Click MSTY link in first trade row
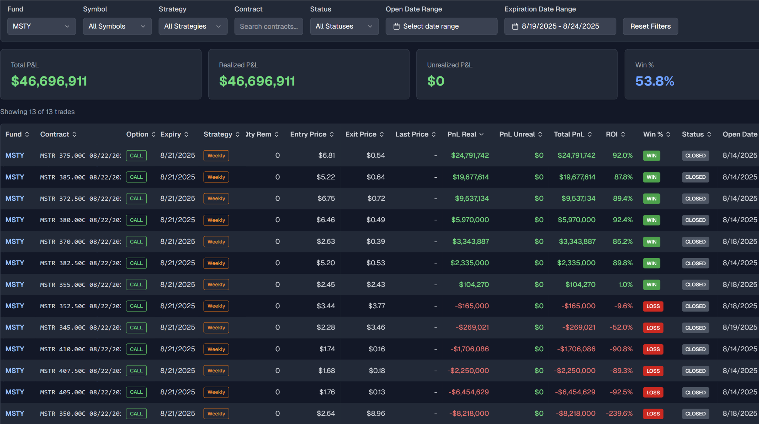The image size is (759, 424). [x=15, y=155]
